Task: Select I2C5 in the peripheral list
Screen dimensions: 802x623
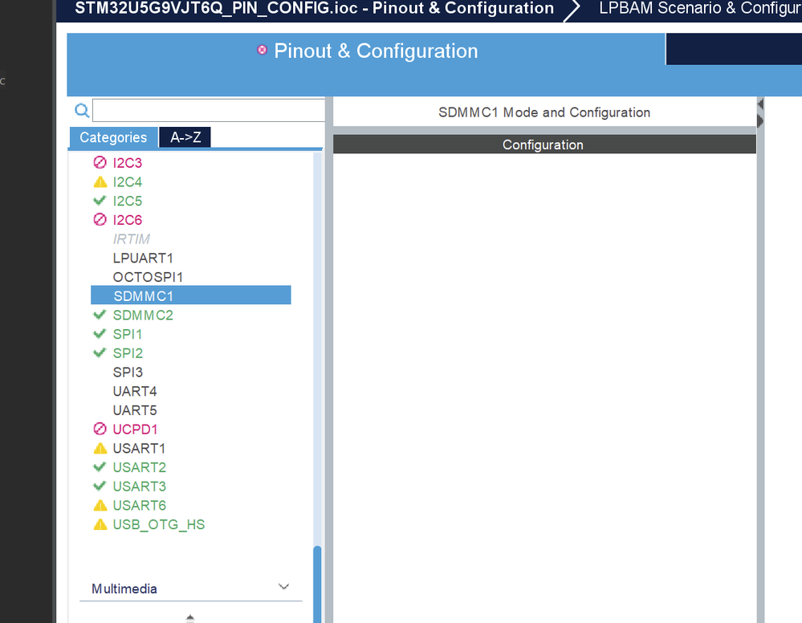Action: tap(128, 201)
